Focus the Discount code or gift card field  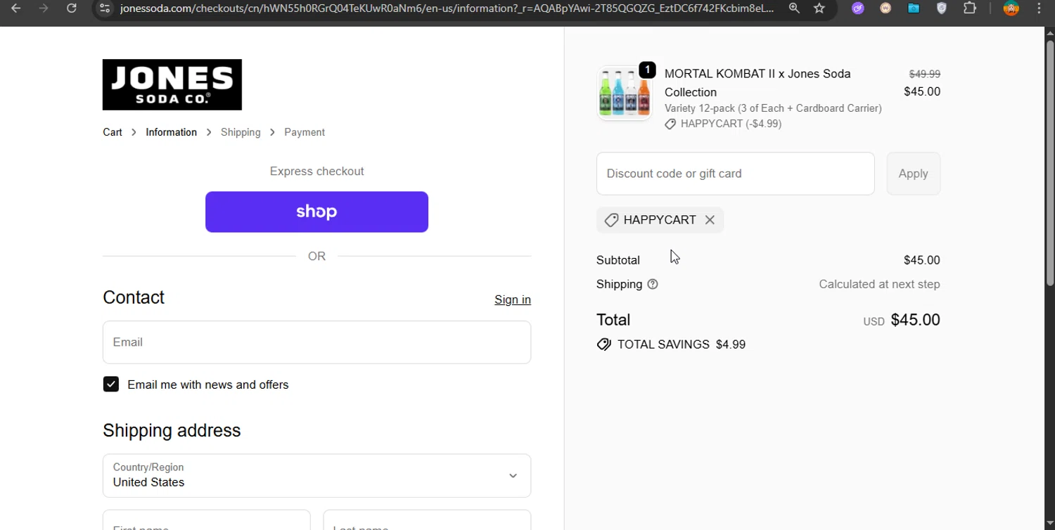pyautogui.click(x=736, y=174)
